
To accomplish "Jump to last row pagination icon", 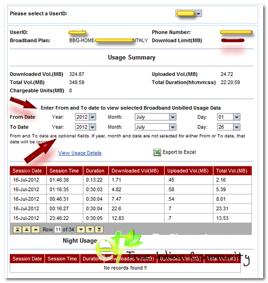I will (99, 230).
